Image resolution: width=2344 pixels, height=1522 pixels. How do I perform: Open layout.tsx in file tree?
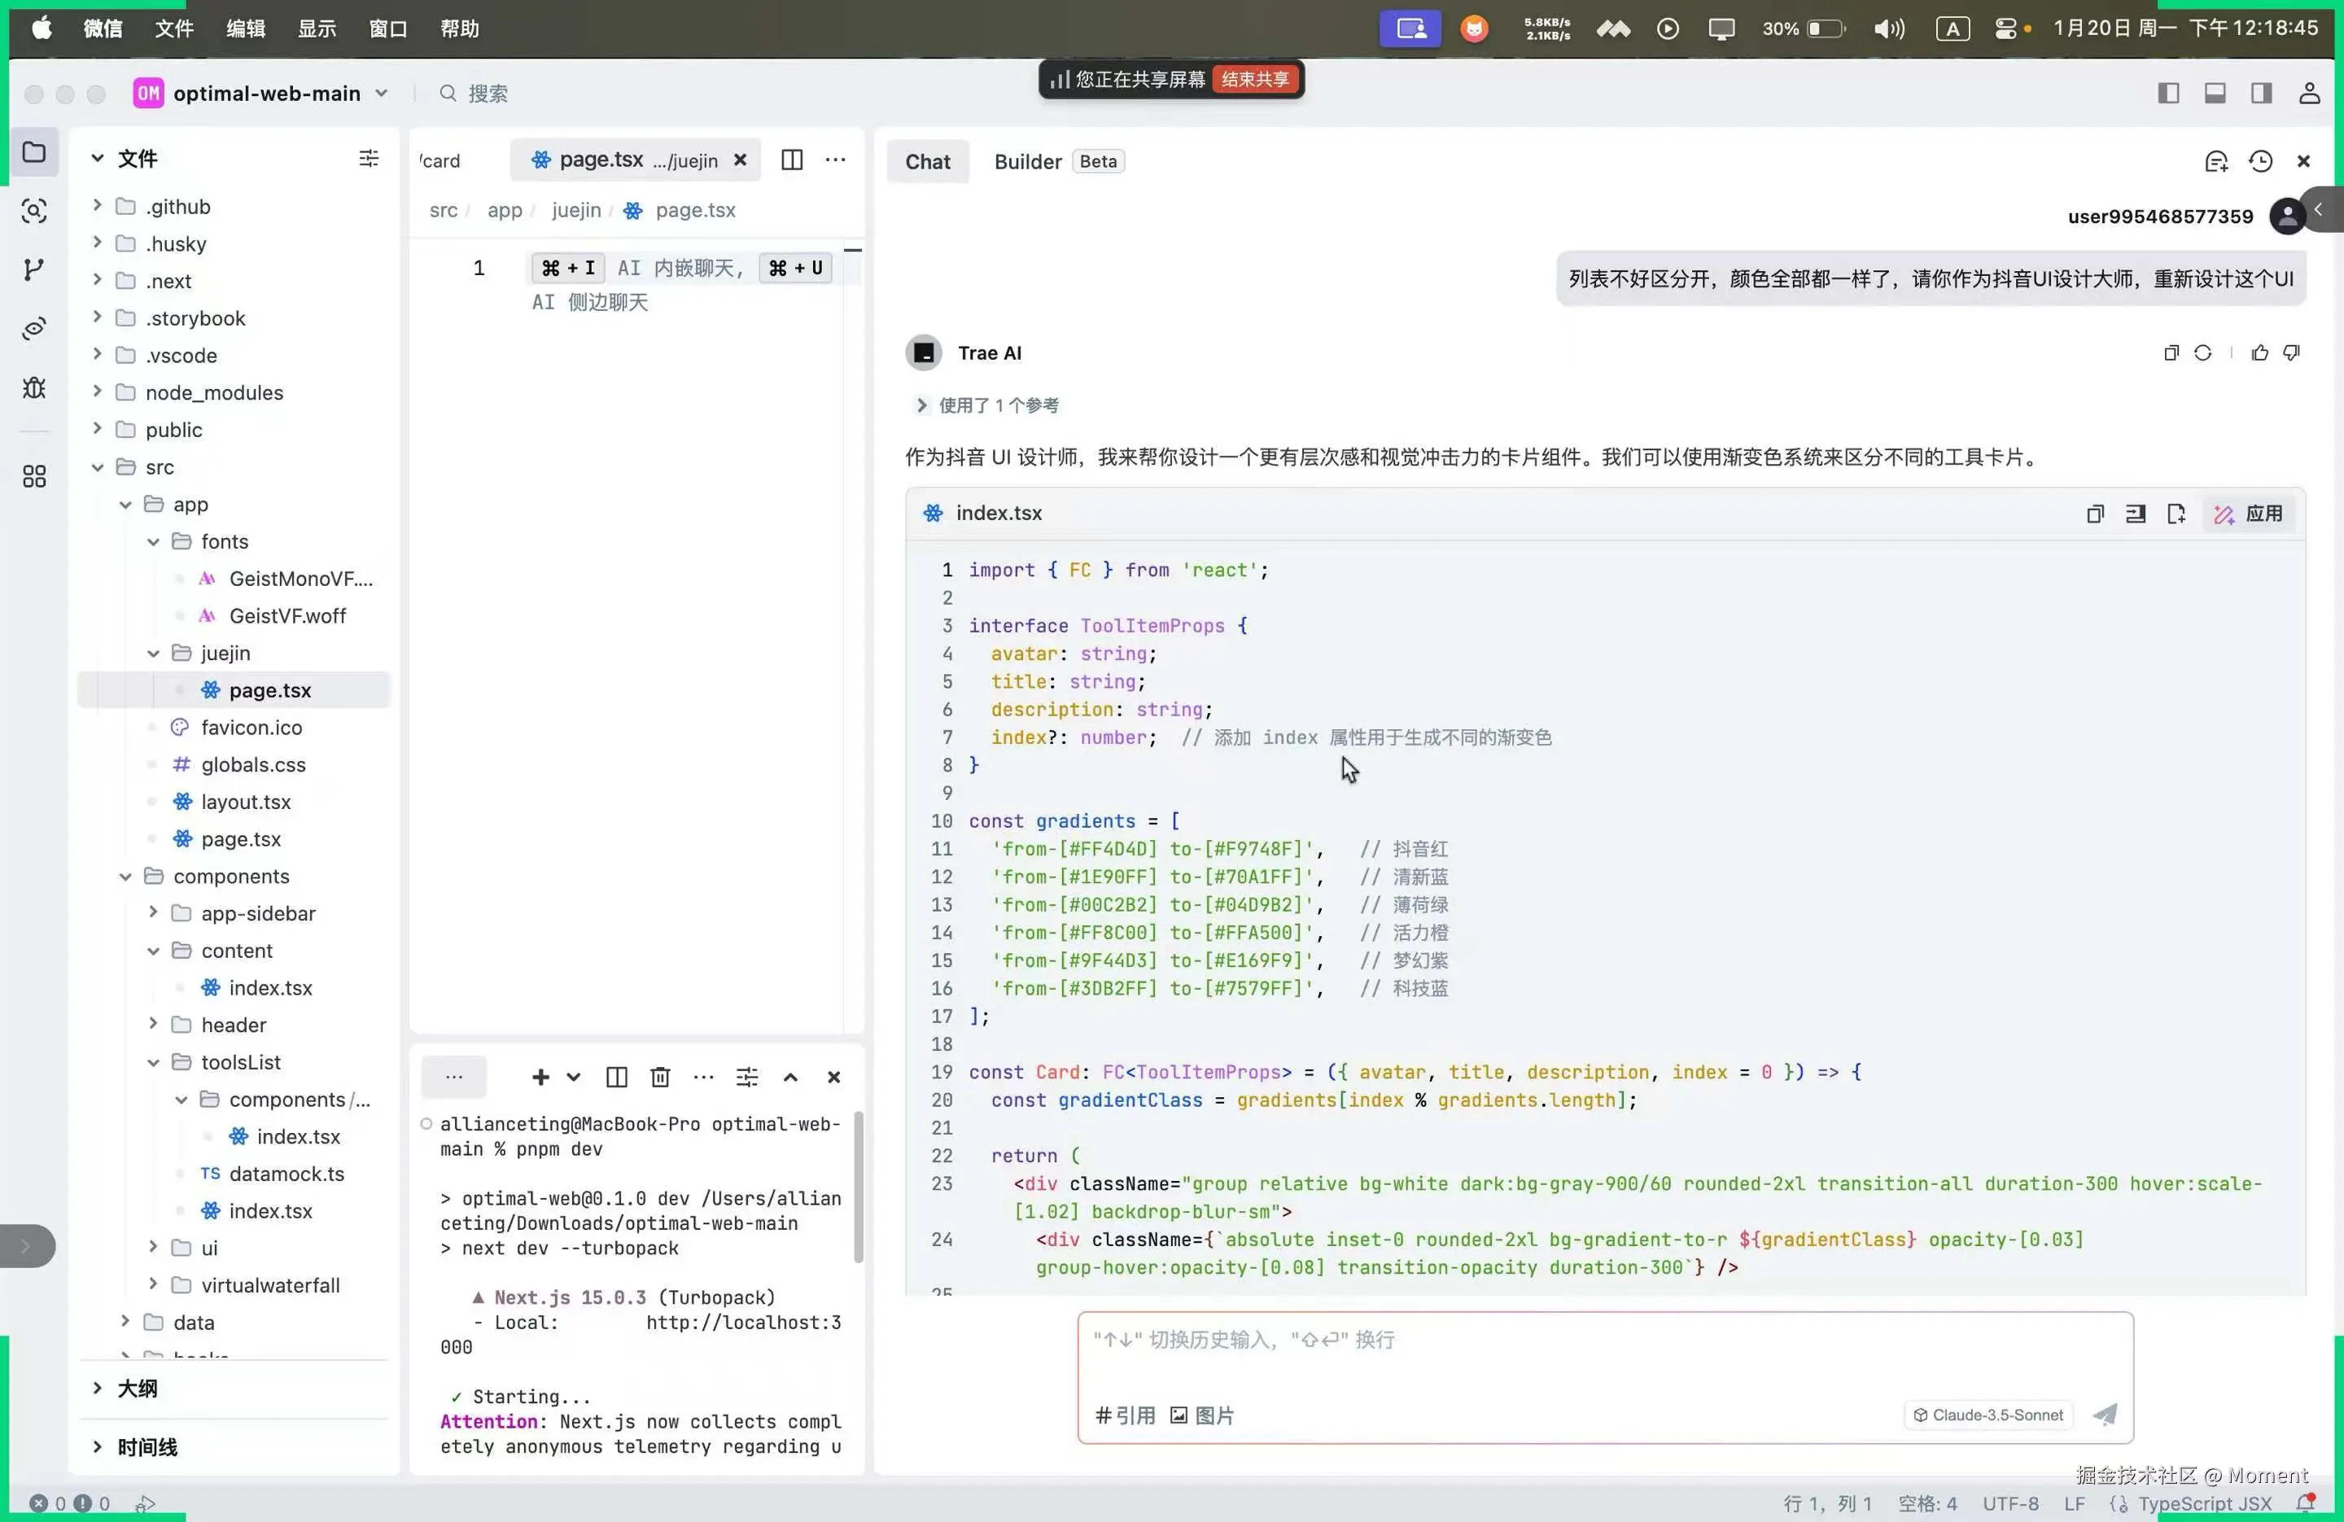(245, 802)
